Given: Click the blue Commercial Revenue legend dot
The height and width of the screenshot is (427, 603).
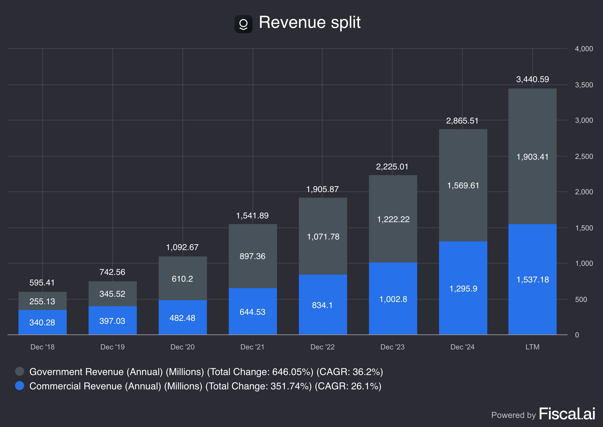Looking at the screenshot, I should (x=19, y=386).
